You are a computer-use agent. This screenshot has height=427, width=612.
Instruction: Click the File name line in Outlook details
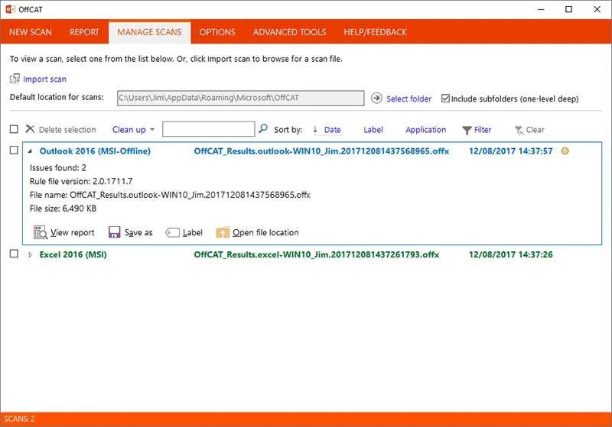coord(170,195)
